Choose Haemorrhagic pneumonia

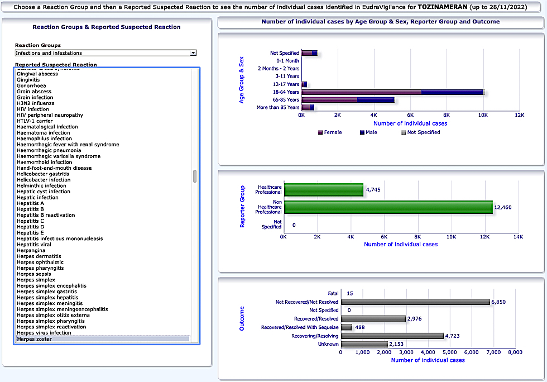[x=49, y=150]
